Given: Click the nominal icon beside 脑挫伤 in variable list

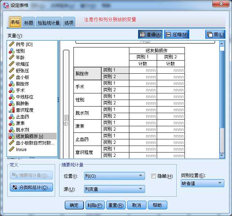Looking at the screenshot, I should tap(12, 84).
